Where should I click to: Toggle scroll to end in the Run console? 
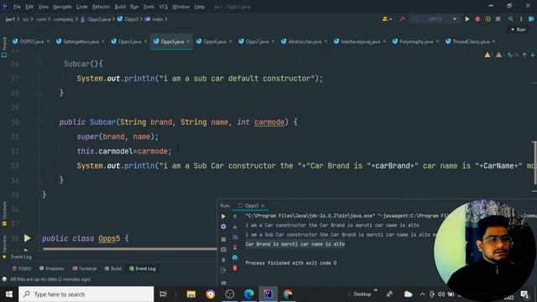point(235,247)
